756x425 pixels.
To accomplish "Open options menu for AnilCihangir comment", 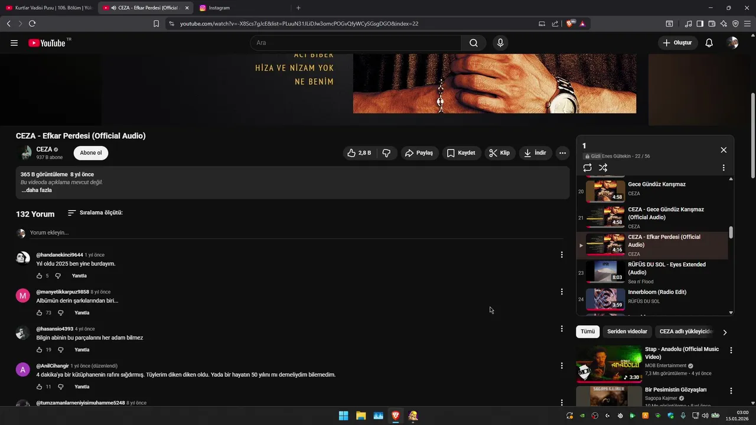I will (x=562, y=366).
